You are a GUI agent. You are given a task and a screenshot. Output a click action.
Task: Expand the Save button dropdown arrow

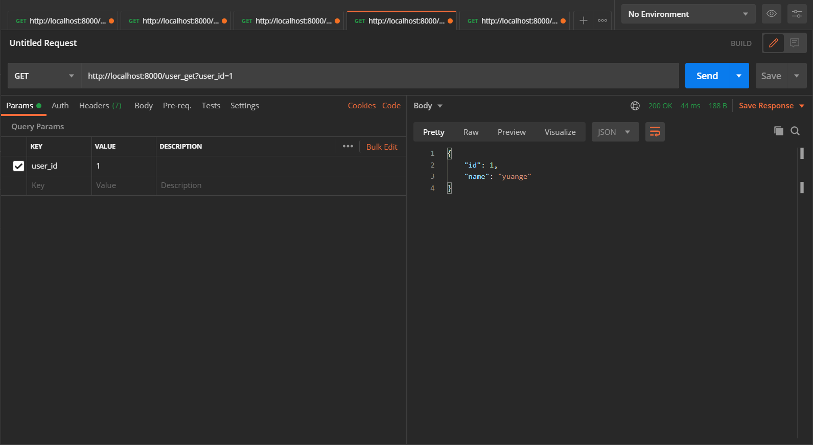coord(797,76)
